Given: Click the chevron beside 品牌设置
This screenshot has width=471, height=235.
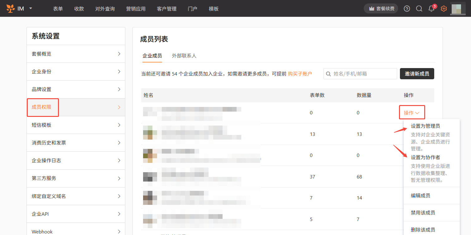Looking at the screenshot, I should click(119, 89).
